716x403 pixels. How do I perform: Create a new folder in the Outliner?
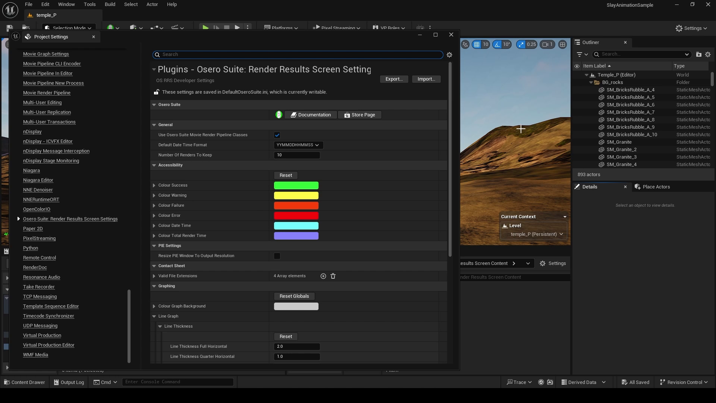pos(698,54)
